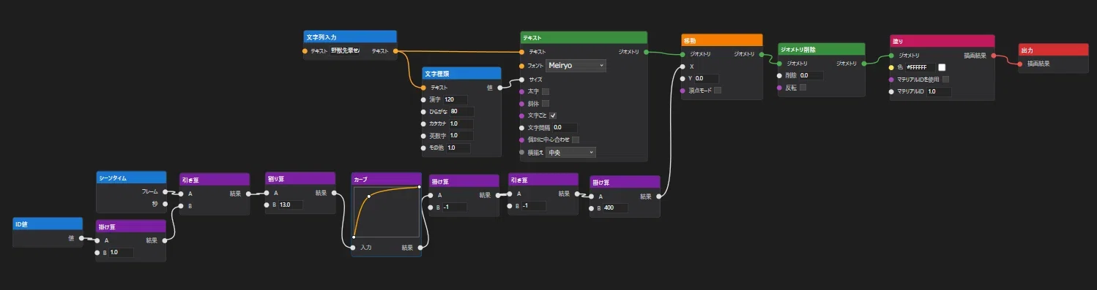
Task: Edit the カタカナ value field
Action: [x=461, y=123]
